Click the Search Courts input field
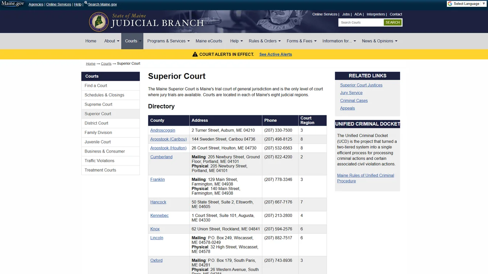Viewport: 488px width, 274px height. pyautogui.click(x=361, y=22)
